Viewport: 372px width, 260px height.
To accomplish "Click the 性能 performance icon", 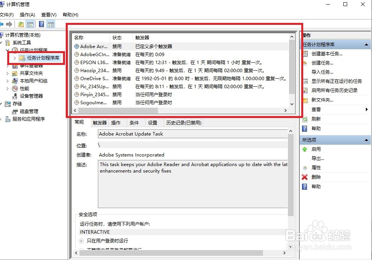I will point(15,89).
